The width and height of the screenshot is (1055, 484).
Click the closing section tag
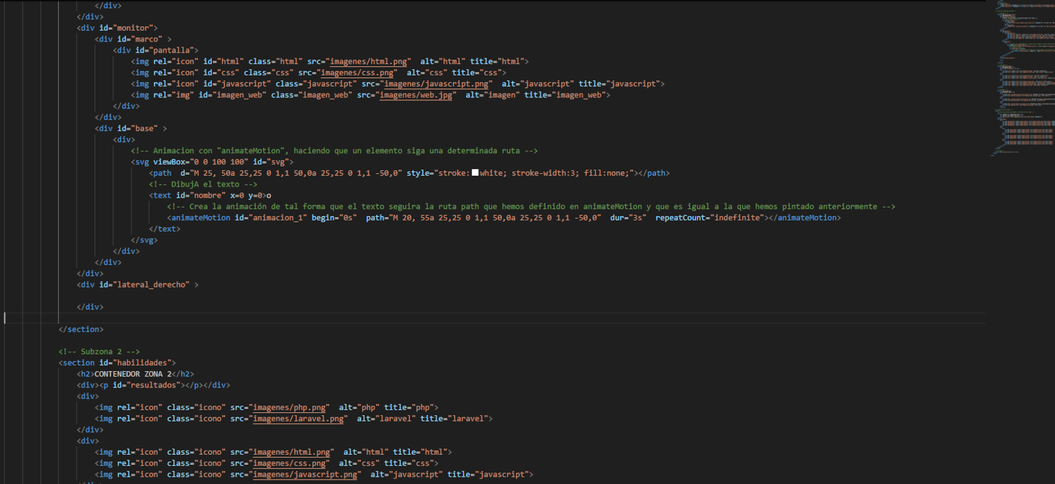81,329
